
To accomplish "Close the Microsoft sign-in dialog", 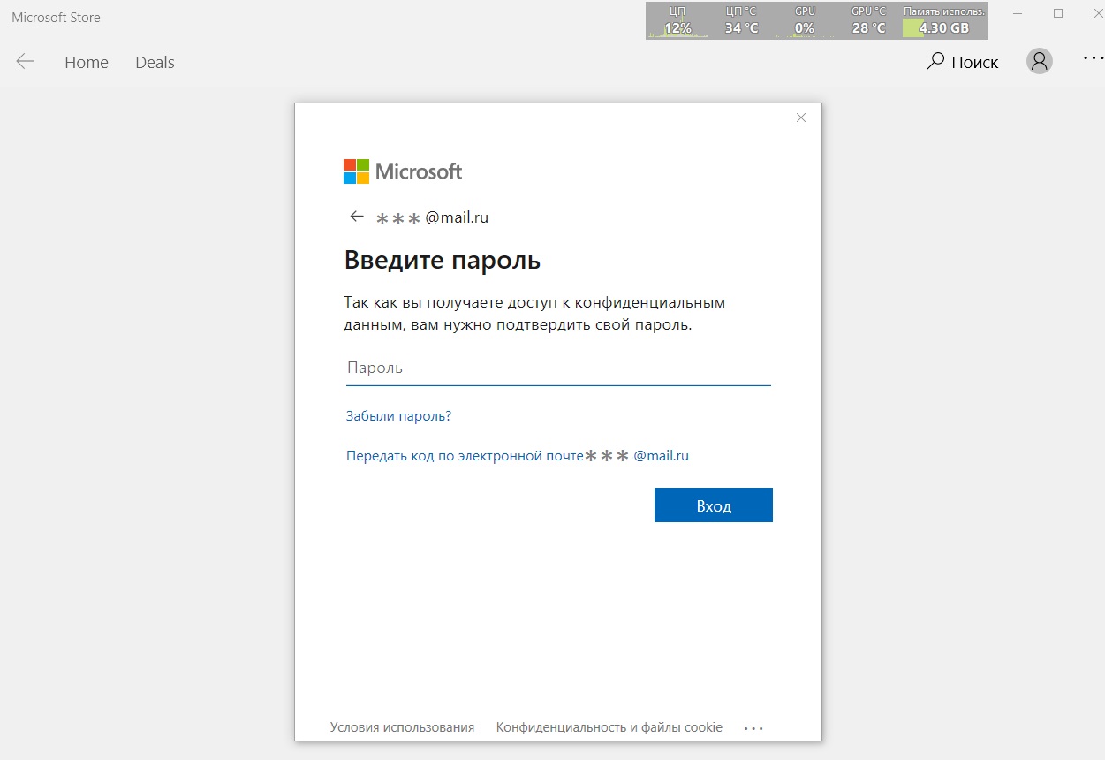I will pyautogui.click(x=801, y=118).
